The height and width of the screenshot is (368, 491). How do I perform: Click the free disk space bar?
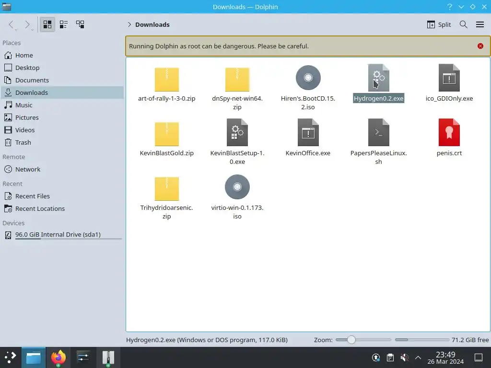click(x=422, y=340)
